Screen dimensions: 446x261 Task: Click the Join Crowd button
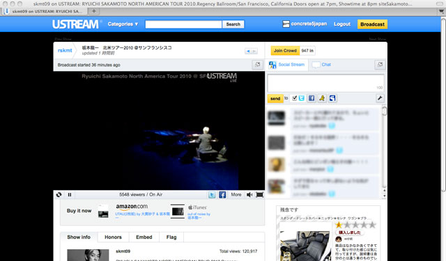285,51
